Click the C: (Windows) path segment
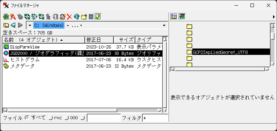This screenshot has width=277, height=131. (49, 25)
